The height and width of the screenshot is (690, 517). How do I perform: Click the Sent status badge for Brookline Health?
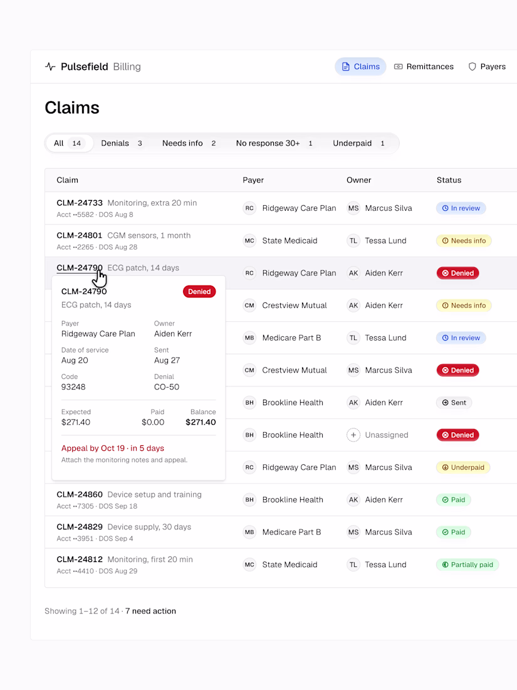tap(454, 403)
